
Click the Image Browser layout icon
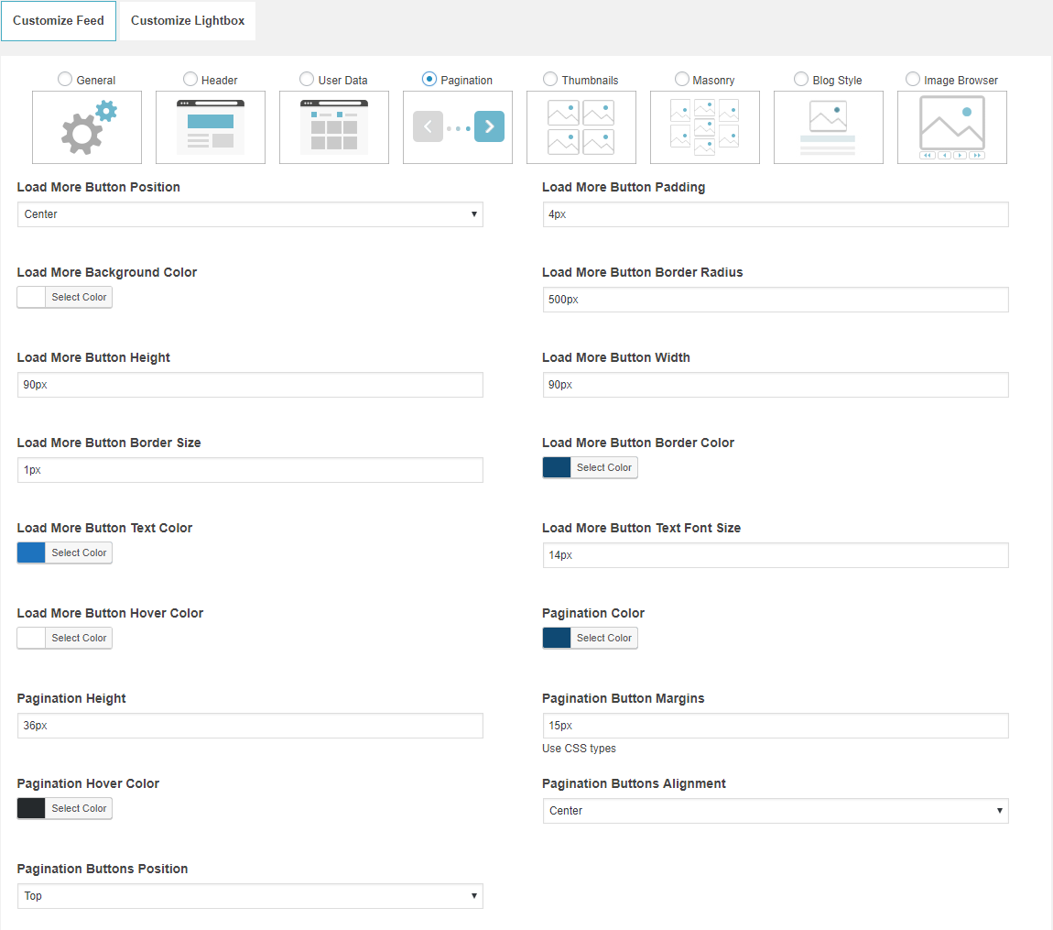(x=952, y=127)
